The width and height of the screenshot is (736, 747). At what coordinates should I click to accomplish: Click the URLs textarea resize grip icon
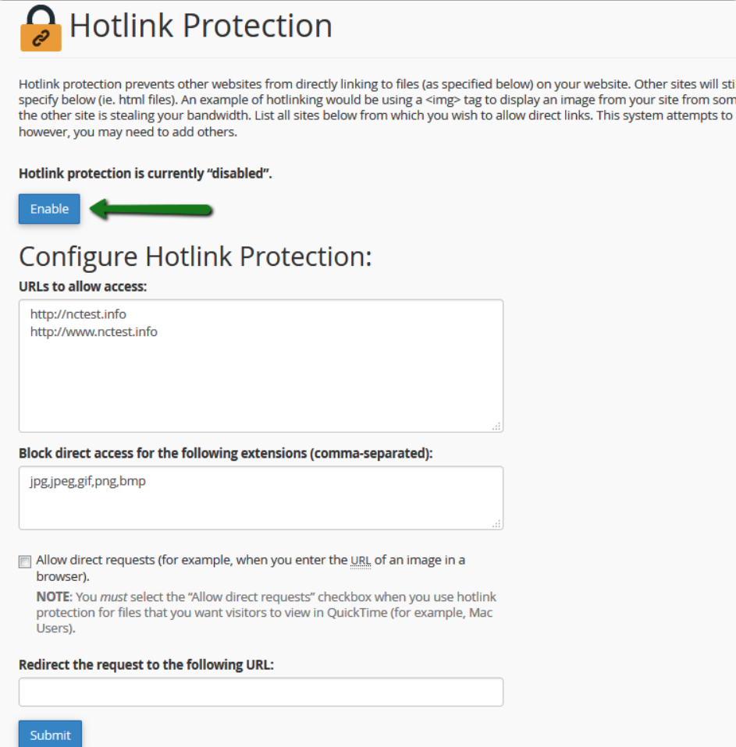(496, 427)
